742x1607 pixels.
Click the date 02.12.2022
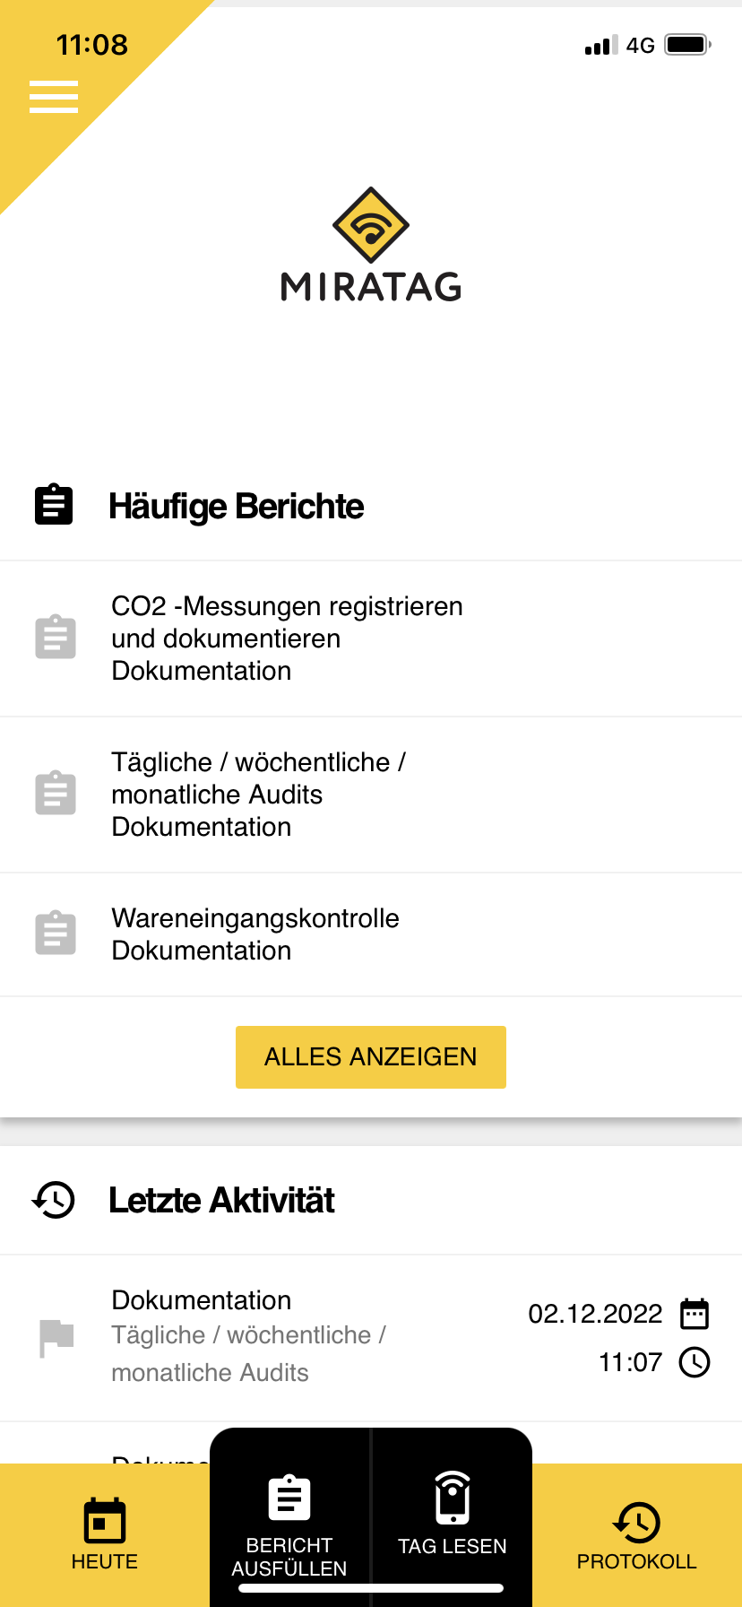point(595,1314)
